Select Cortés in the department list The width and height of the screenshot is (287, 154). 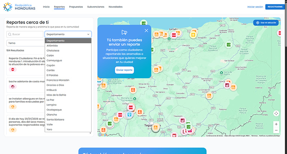click(51, 70)
